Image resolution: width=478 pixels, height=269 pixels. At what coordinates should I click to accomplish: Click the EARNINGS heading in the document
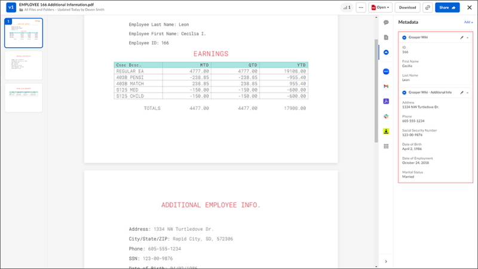click(211, 54)
